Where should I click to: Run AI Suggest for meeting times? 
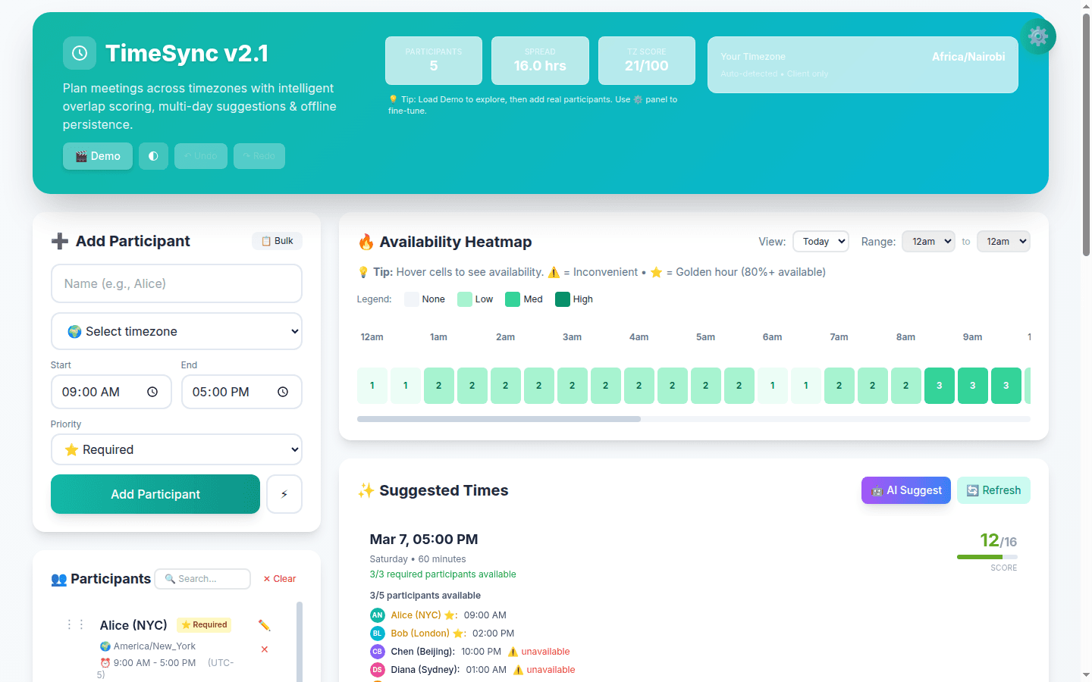tap(906, 490)
